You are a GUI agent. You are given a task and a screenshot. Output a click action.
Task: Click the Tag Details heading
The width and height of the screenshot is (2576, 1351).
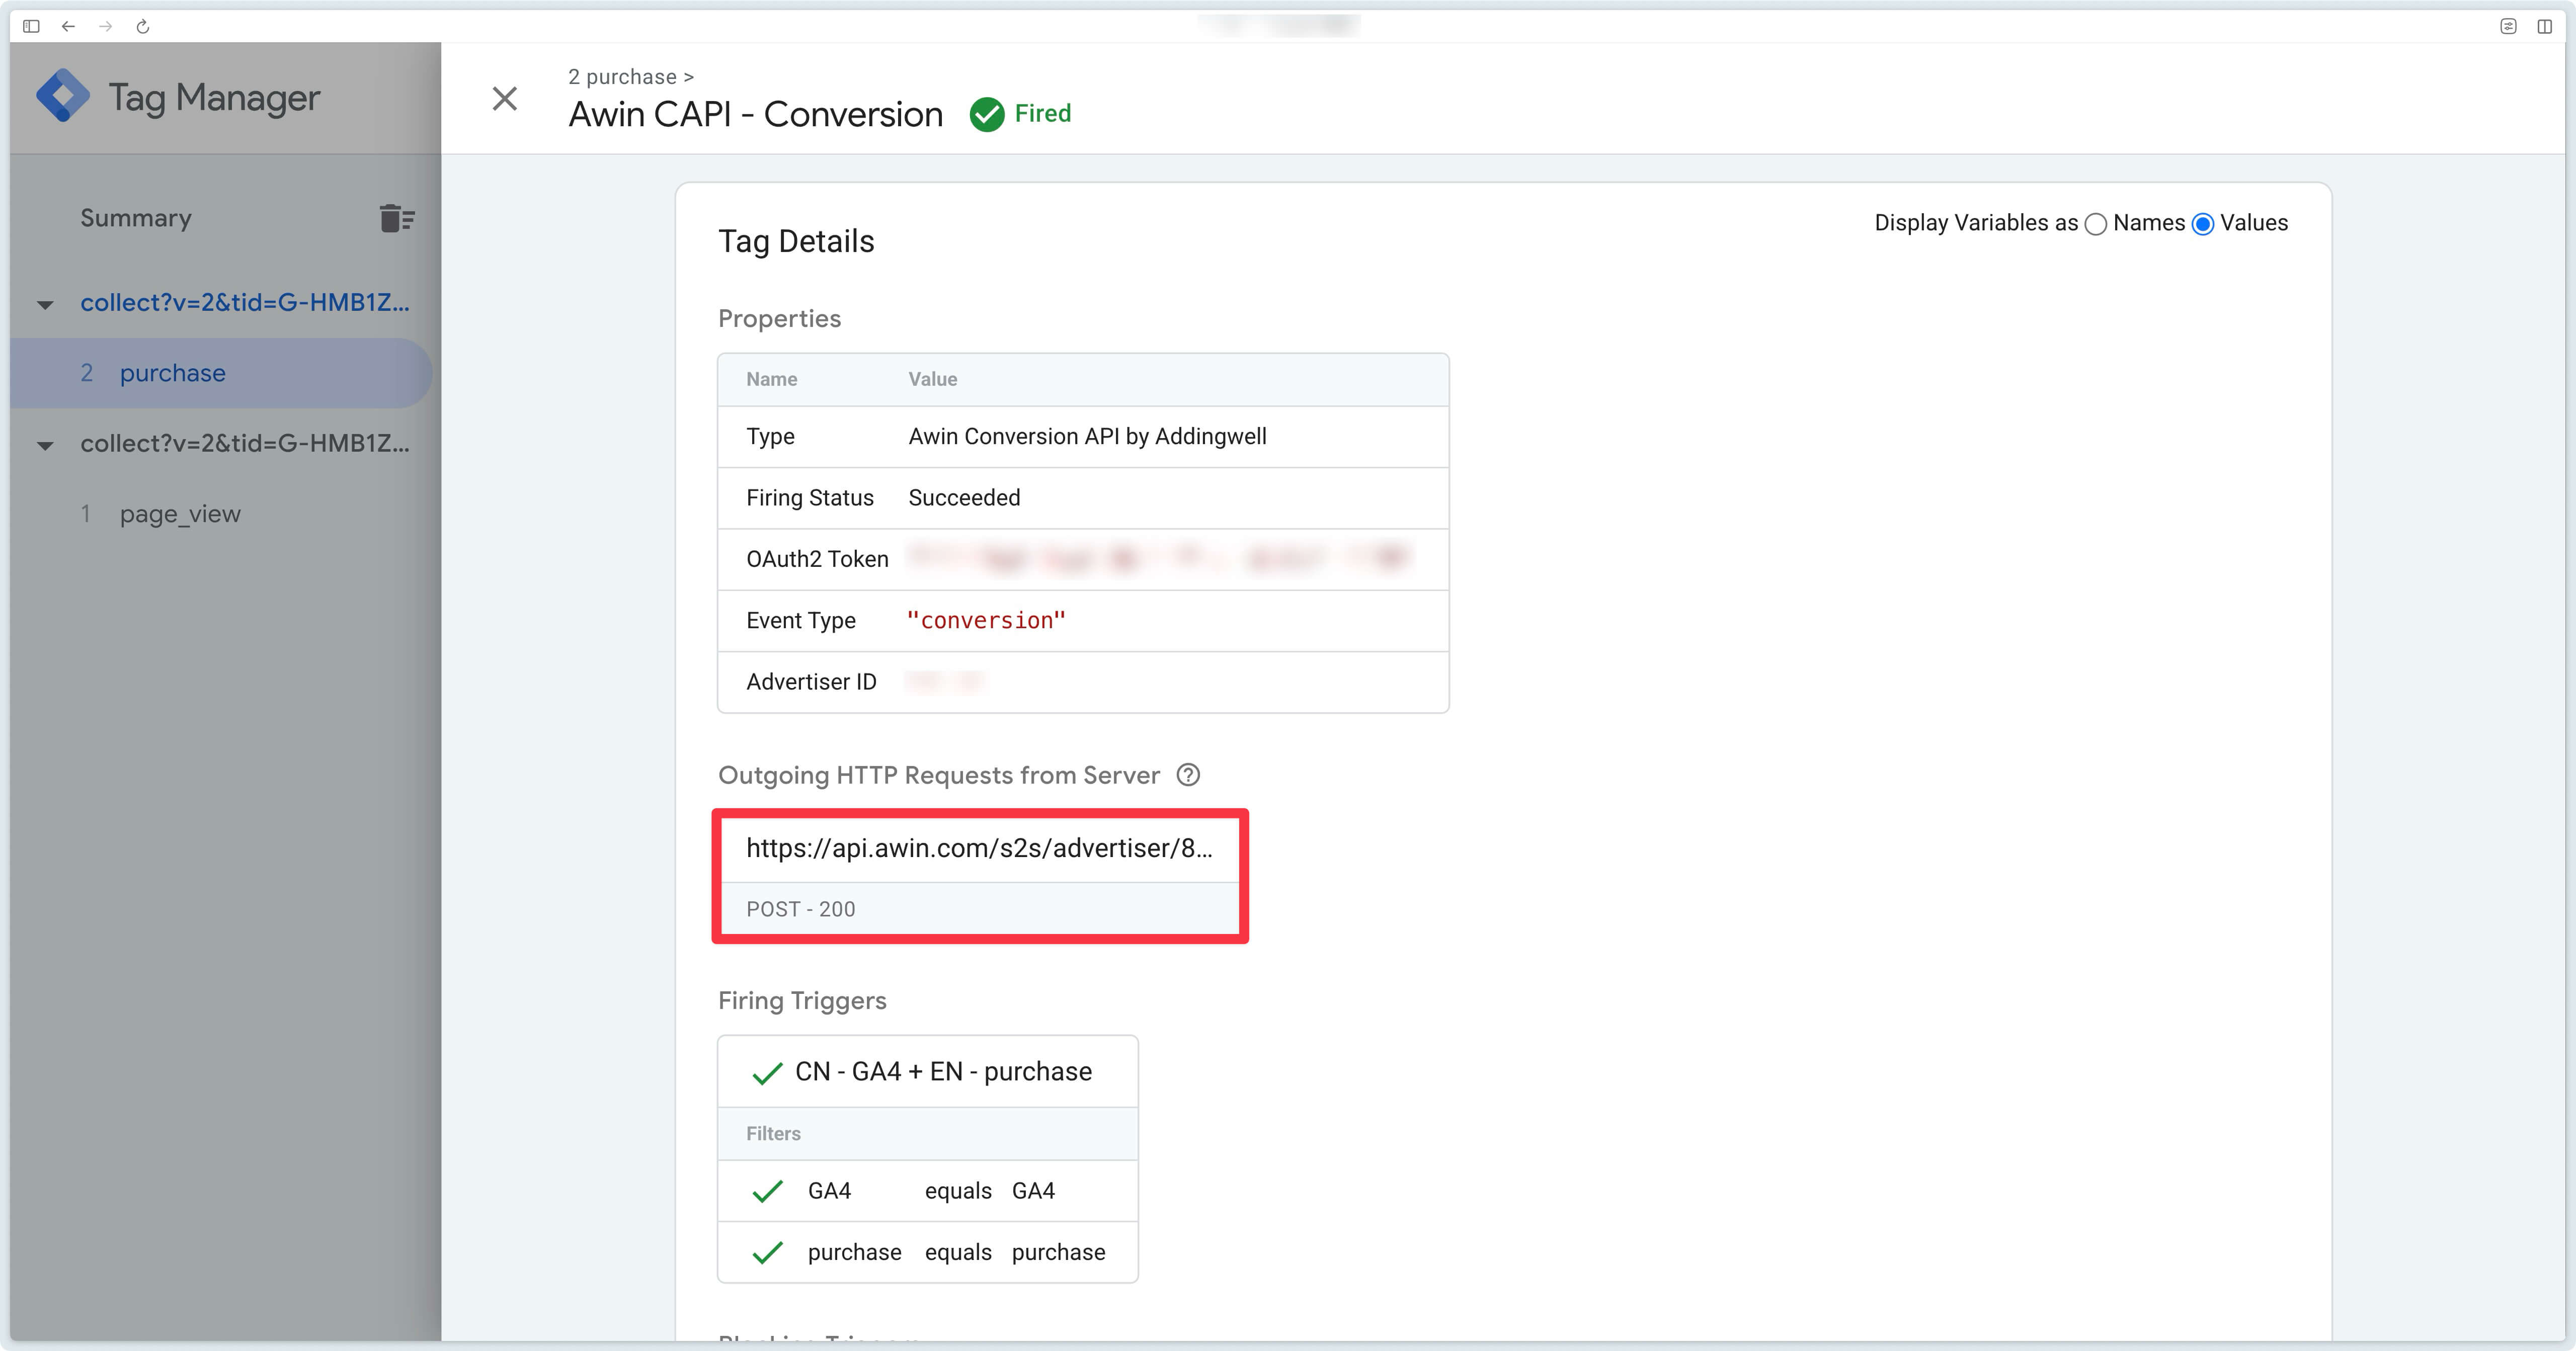796,241
